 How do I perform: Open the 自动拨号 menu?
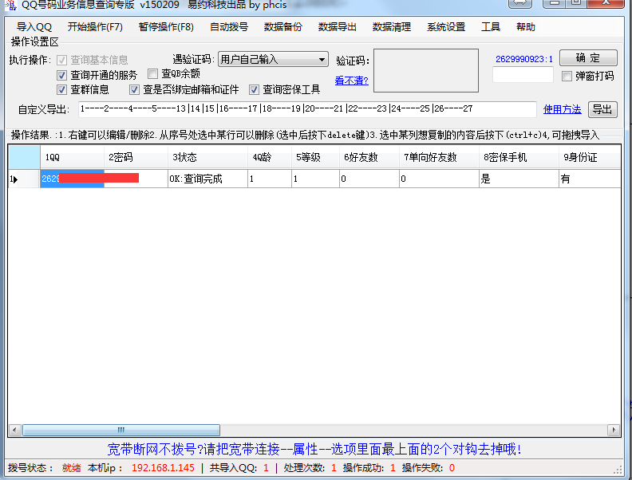tap(229, 27)
